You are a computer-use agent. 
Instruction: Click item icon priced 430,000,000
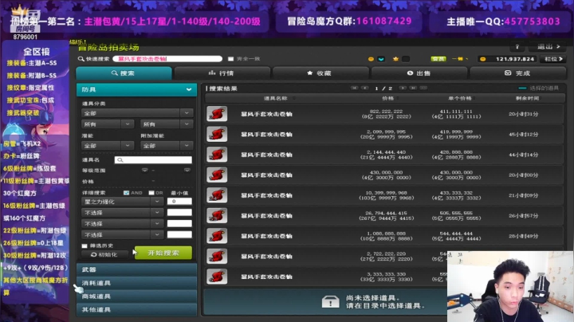click(x=217, y=175)
